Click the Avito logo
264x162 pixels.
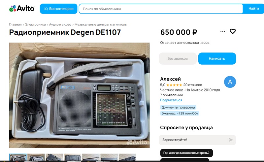pyautogui.click(x=22, y=9)
